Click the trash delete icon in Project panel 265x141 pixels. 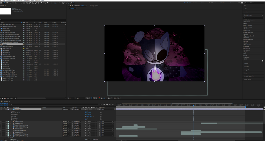(x=15, y=98)
